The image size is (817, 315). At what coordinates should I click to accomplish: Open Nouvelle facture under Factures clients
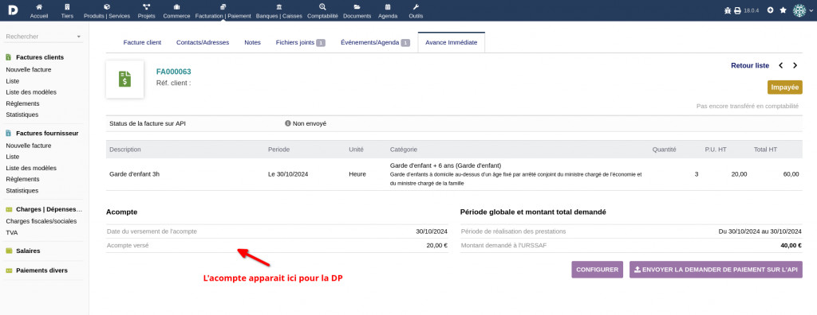[x=29, y=69]
